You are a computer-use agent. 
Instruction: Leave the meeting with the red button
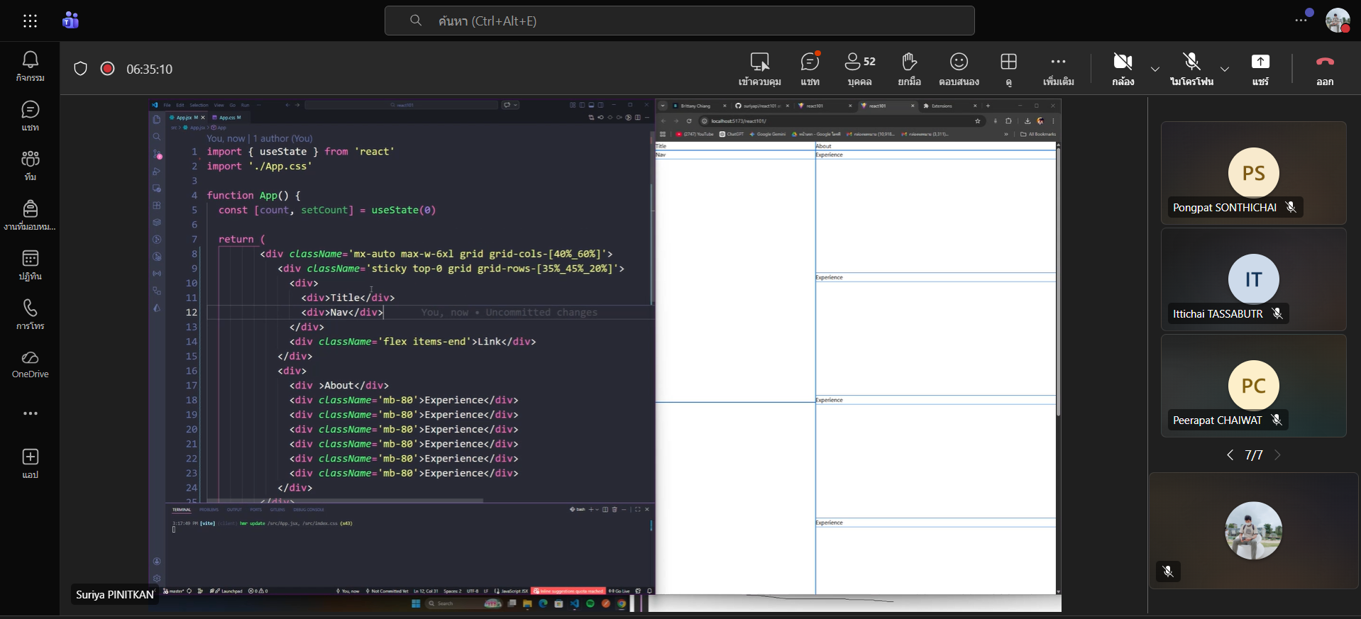[1325, 69]
